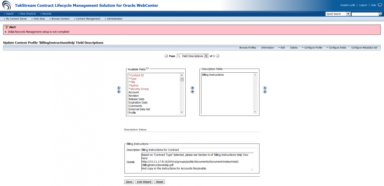Select Security Group in Available Fields

tap(139, 89)
